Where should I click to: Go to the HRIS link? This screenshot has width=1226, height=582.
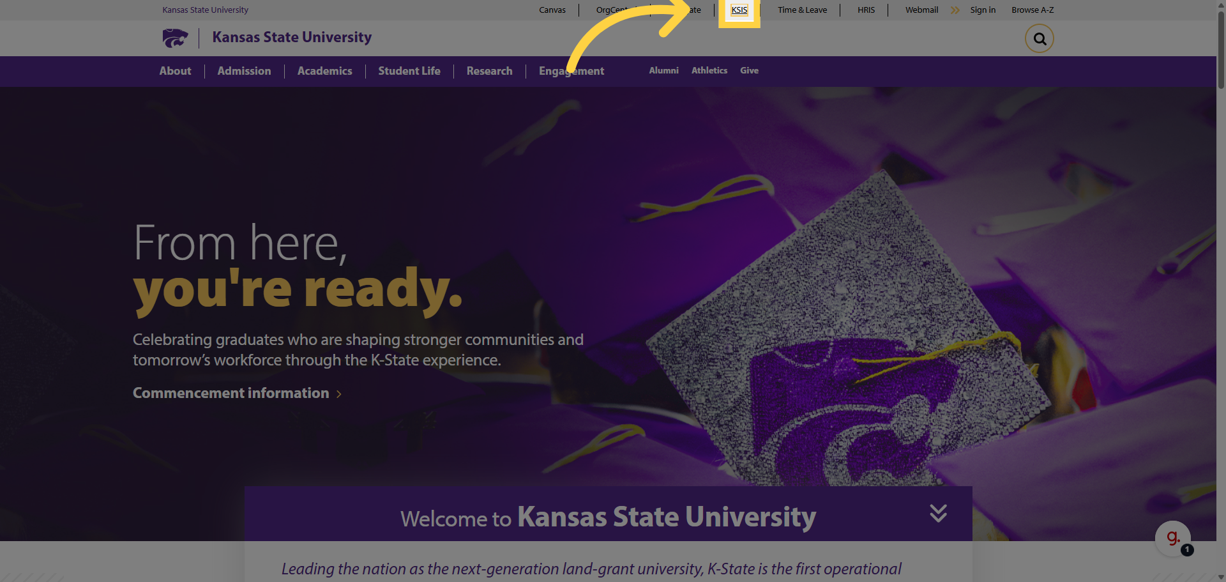coord(866,10)
